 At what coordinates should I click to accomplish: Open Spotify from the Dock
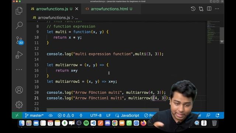(86, 123)
